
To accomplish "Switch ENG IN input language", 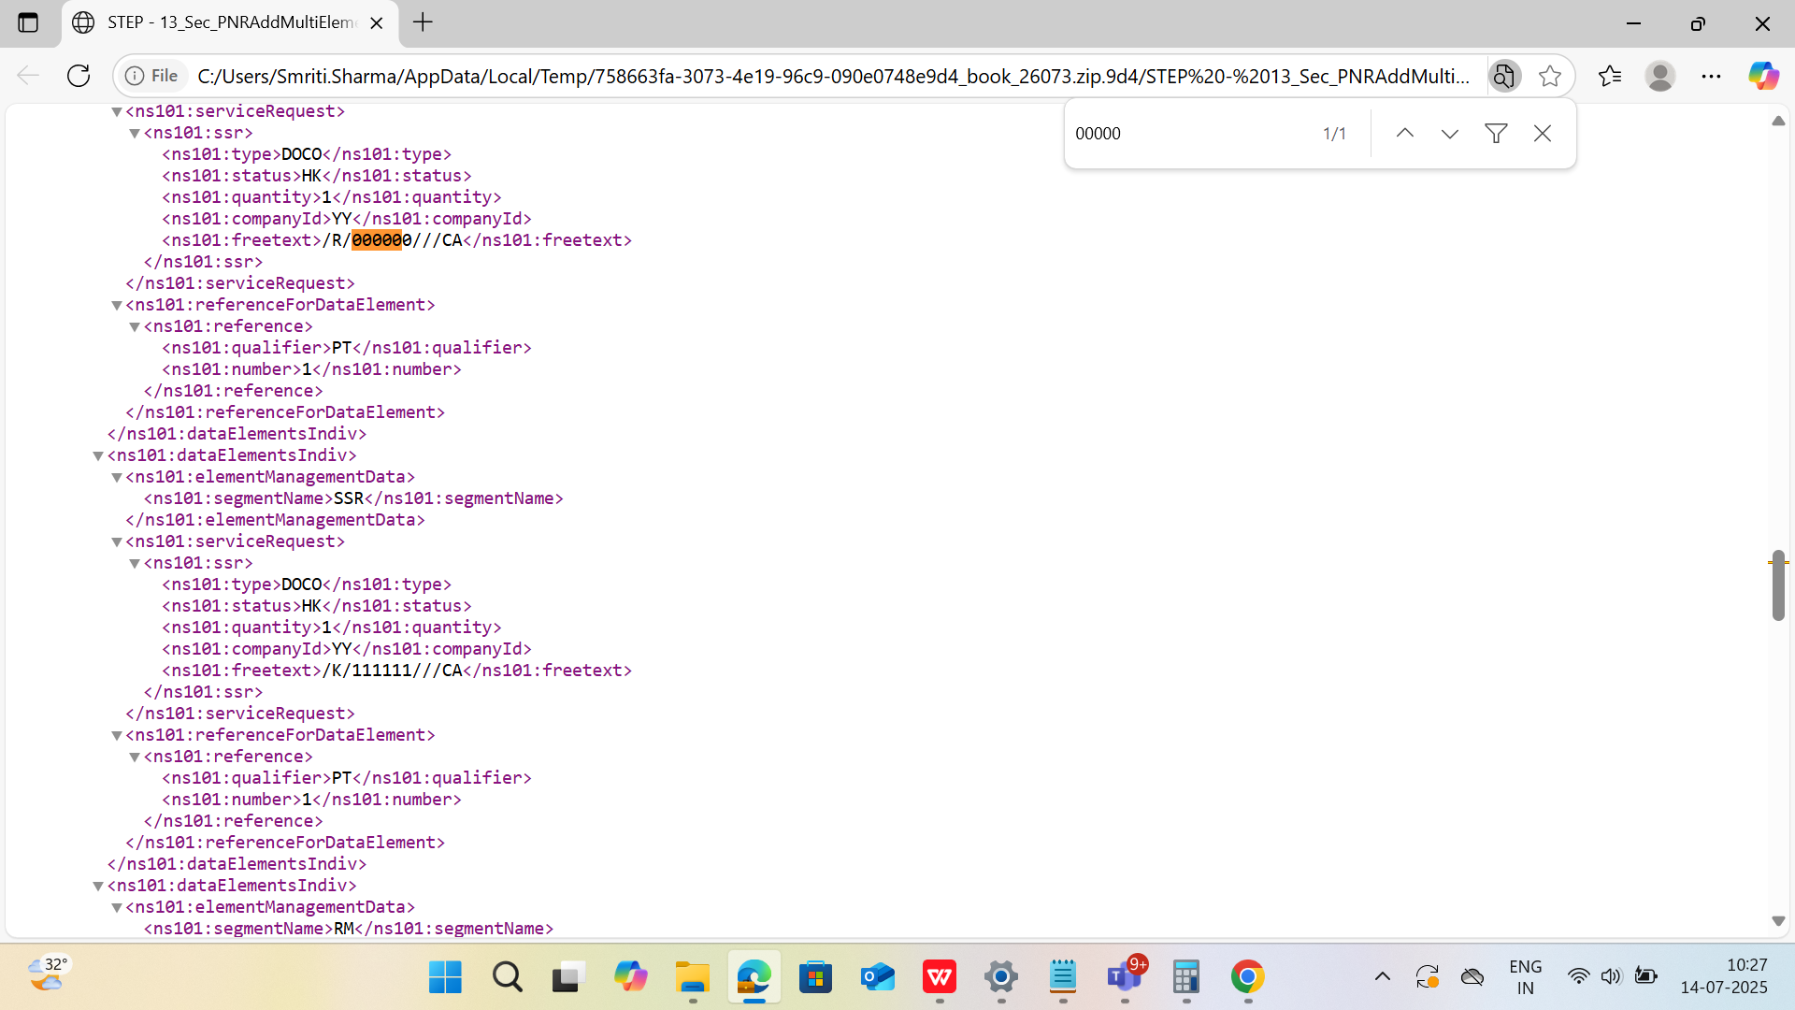I will click(1525, 977).
